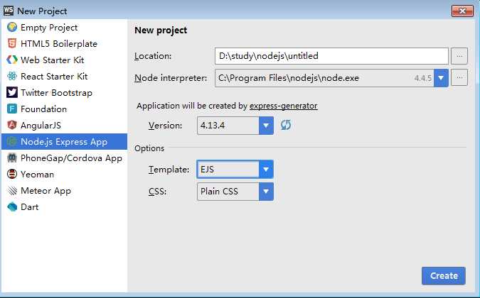Open the CSS dropdown set to Plain CSS

(235, 192)
